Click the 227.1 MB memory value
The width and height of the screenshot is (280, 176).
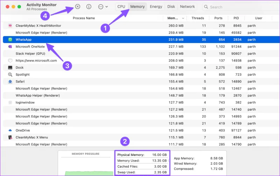176,47
